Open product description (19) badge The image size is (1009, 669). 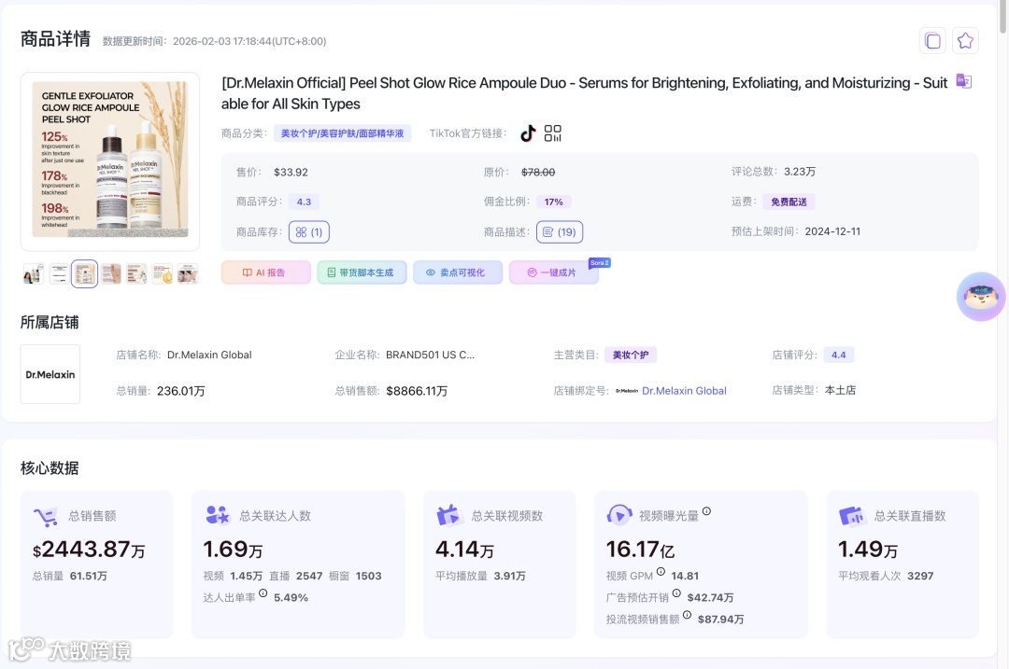point(560,232)
